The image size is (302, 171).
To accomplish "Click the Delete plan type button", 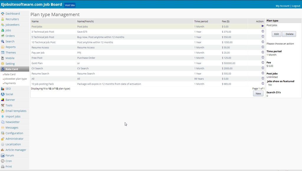I will pyautogui.click(x=290, y=34).
